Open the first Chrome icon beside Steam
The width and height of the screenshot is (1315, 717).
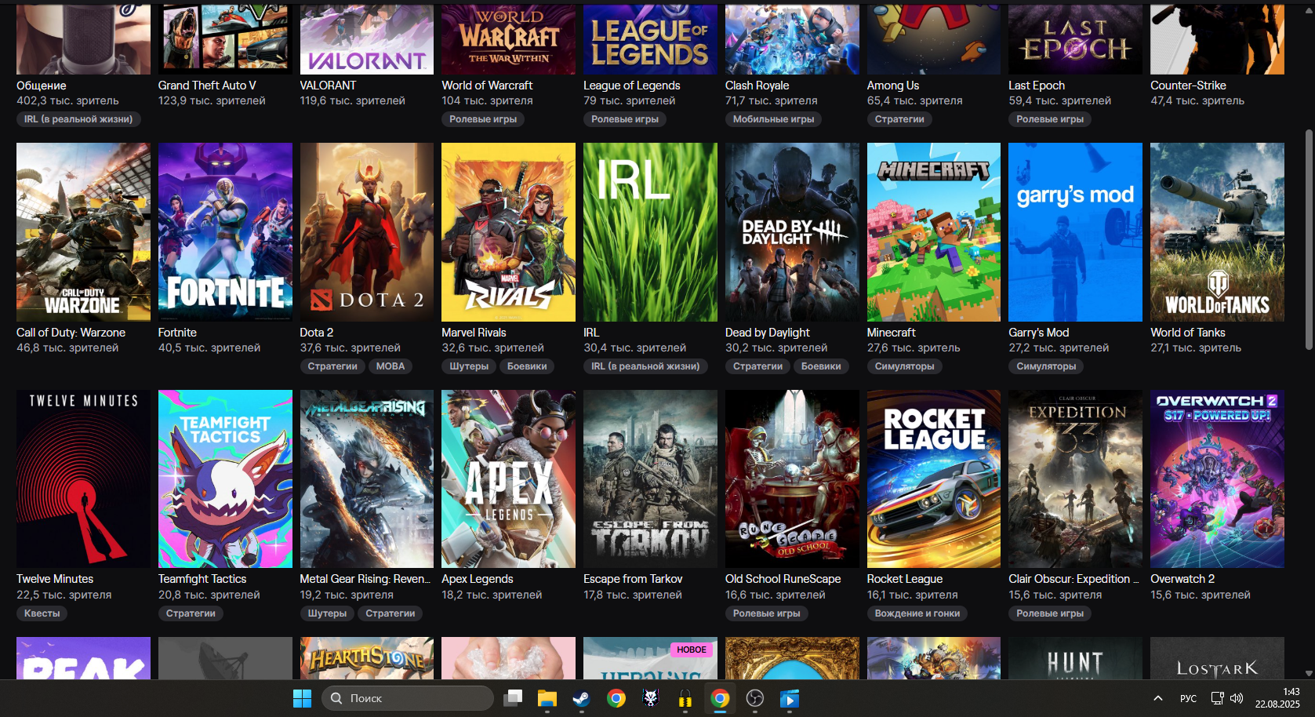point(616,698)
